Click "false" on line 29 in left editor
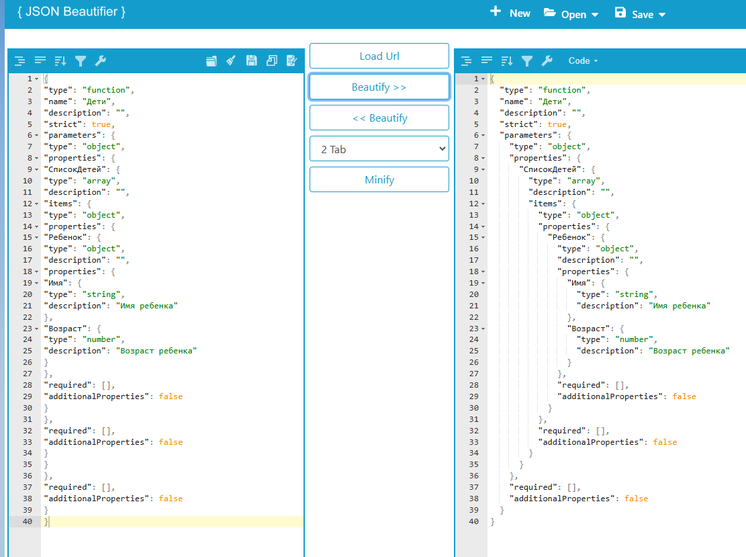Screen dimensions: 746x557 coord(171,396)
